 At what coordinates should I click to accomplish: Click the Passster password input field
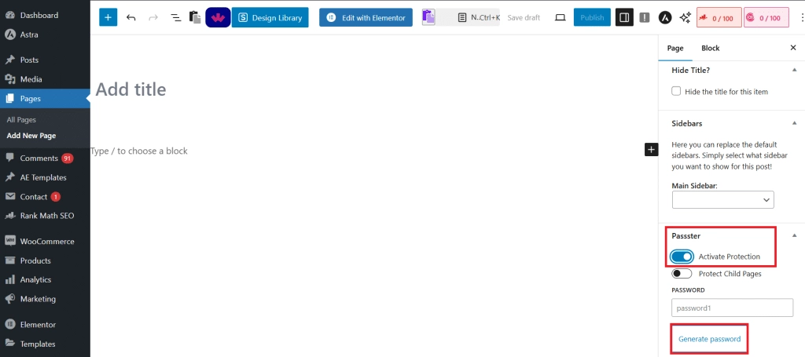point(733,308)
